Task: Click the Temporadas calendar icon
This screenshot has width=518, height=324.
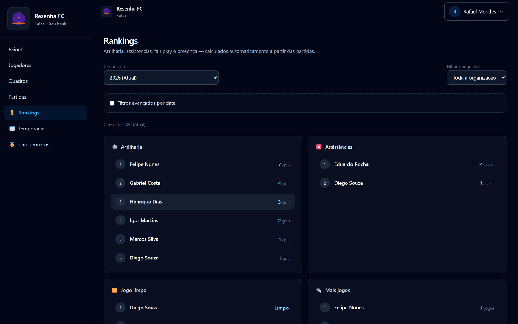Action: tap(12, 129)
